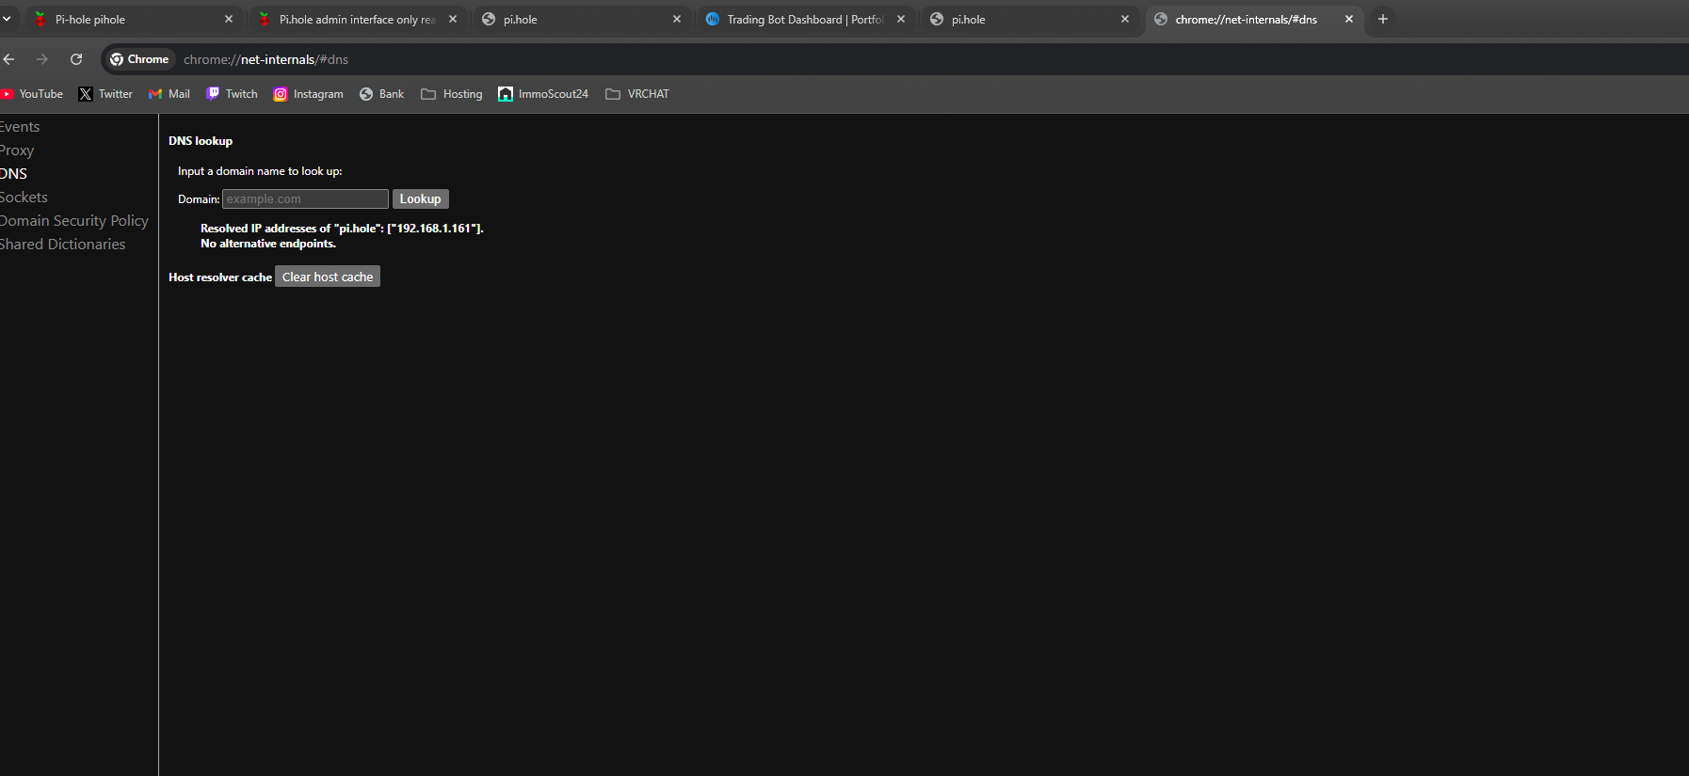Open the new tab plus button
Screen dimensions: 1689x776
[x=1383, y=19]
